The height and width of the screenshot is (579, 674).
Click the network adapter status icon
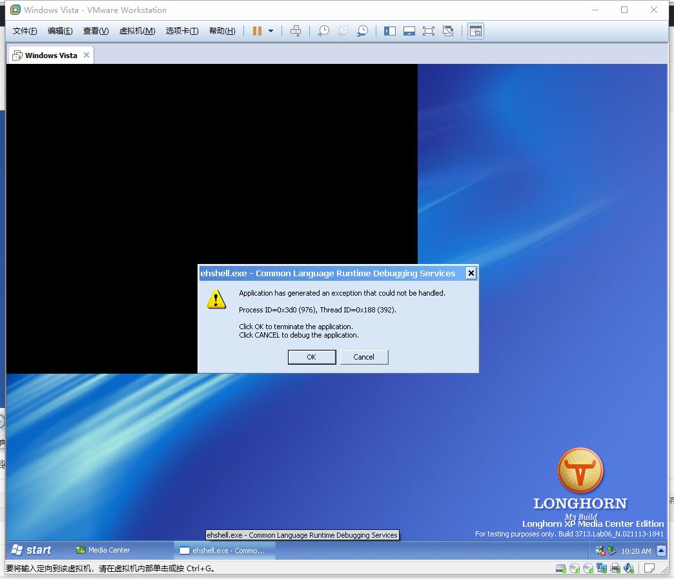pos(602,569)
